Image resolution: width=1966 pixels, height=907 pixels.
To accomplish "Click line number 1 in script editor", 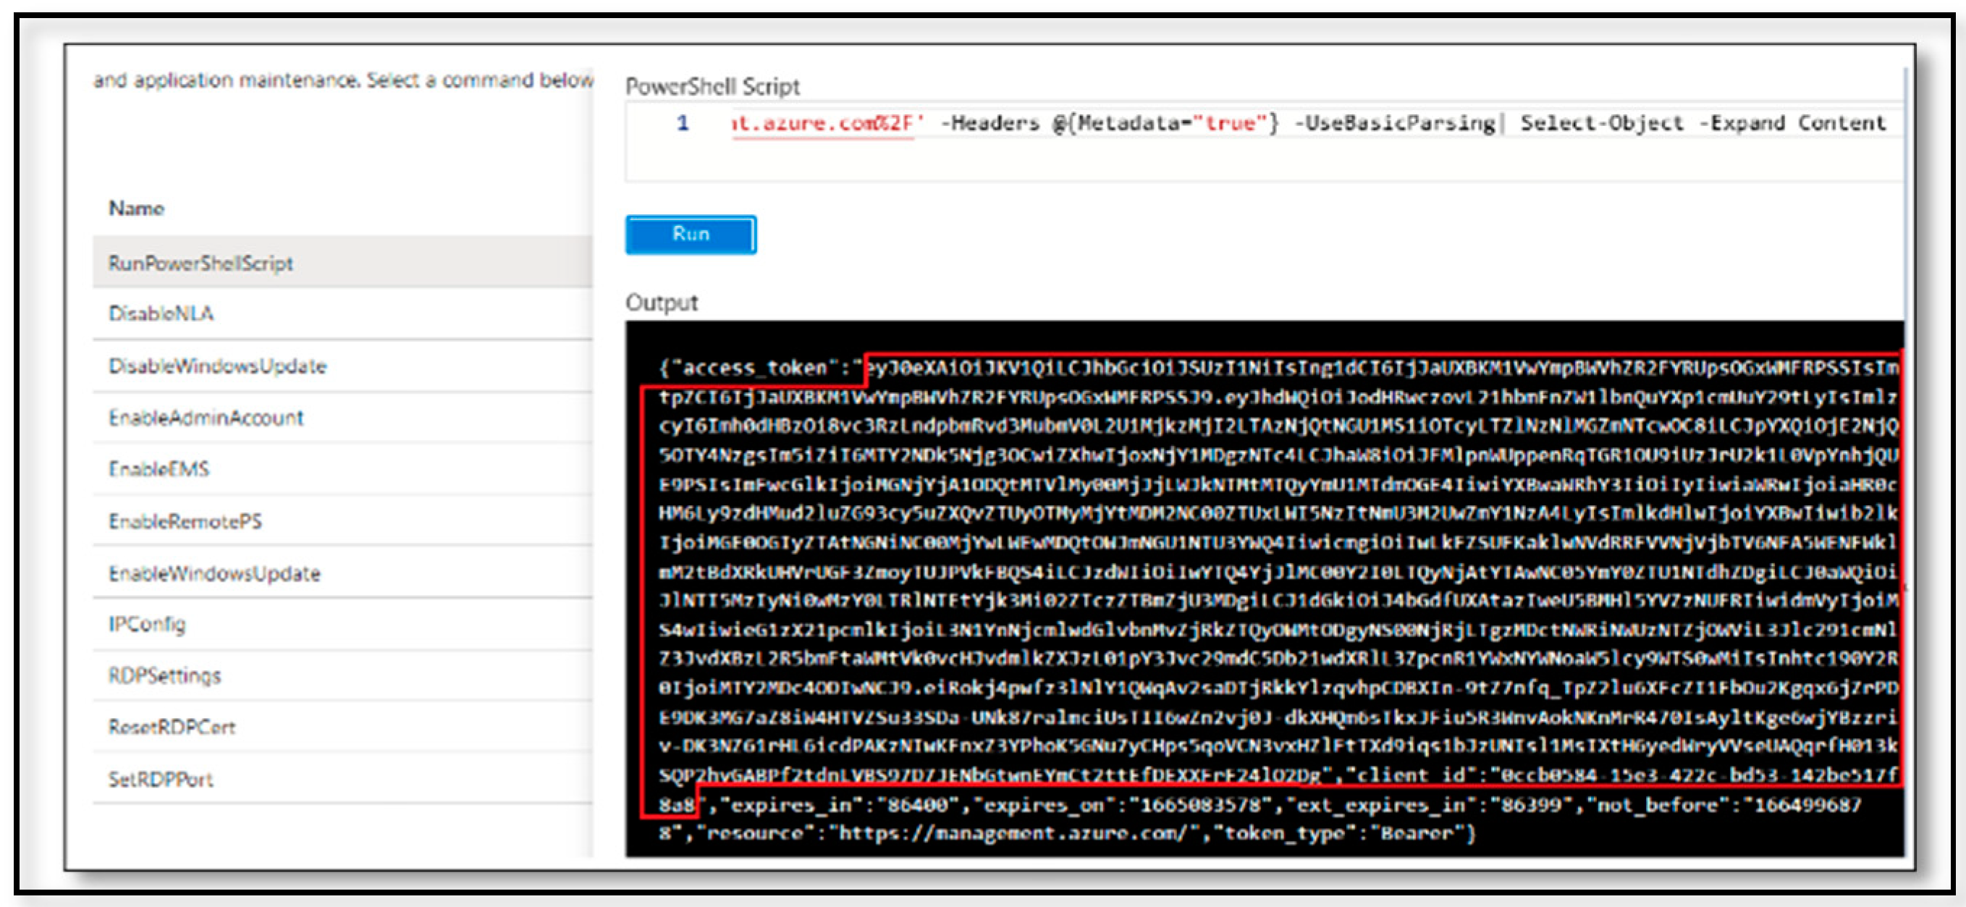I will pos(683,123).
